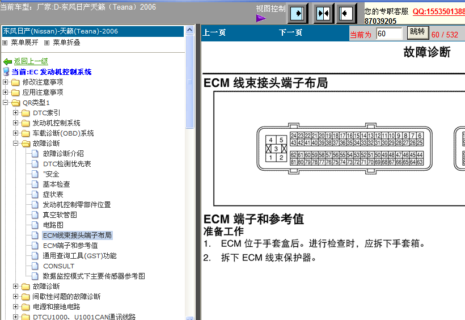Viewport: 465px width, 320px height.
Task: Click the 菜单展开 list icon
Action: pyautogui.click(x=5, y=43)
